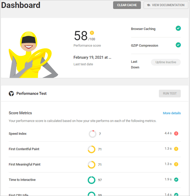Image resolution: width=190 pixels, height=196 pixels.
Task: Click the graduation cap icon in View Documentation
Action: (x=149, y=5)
